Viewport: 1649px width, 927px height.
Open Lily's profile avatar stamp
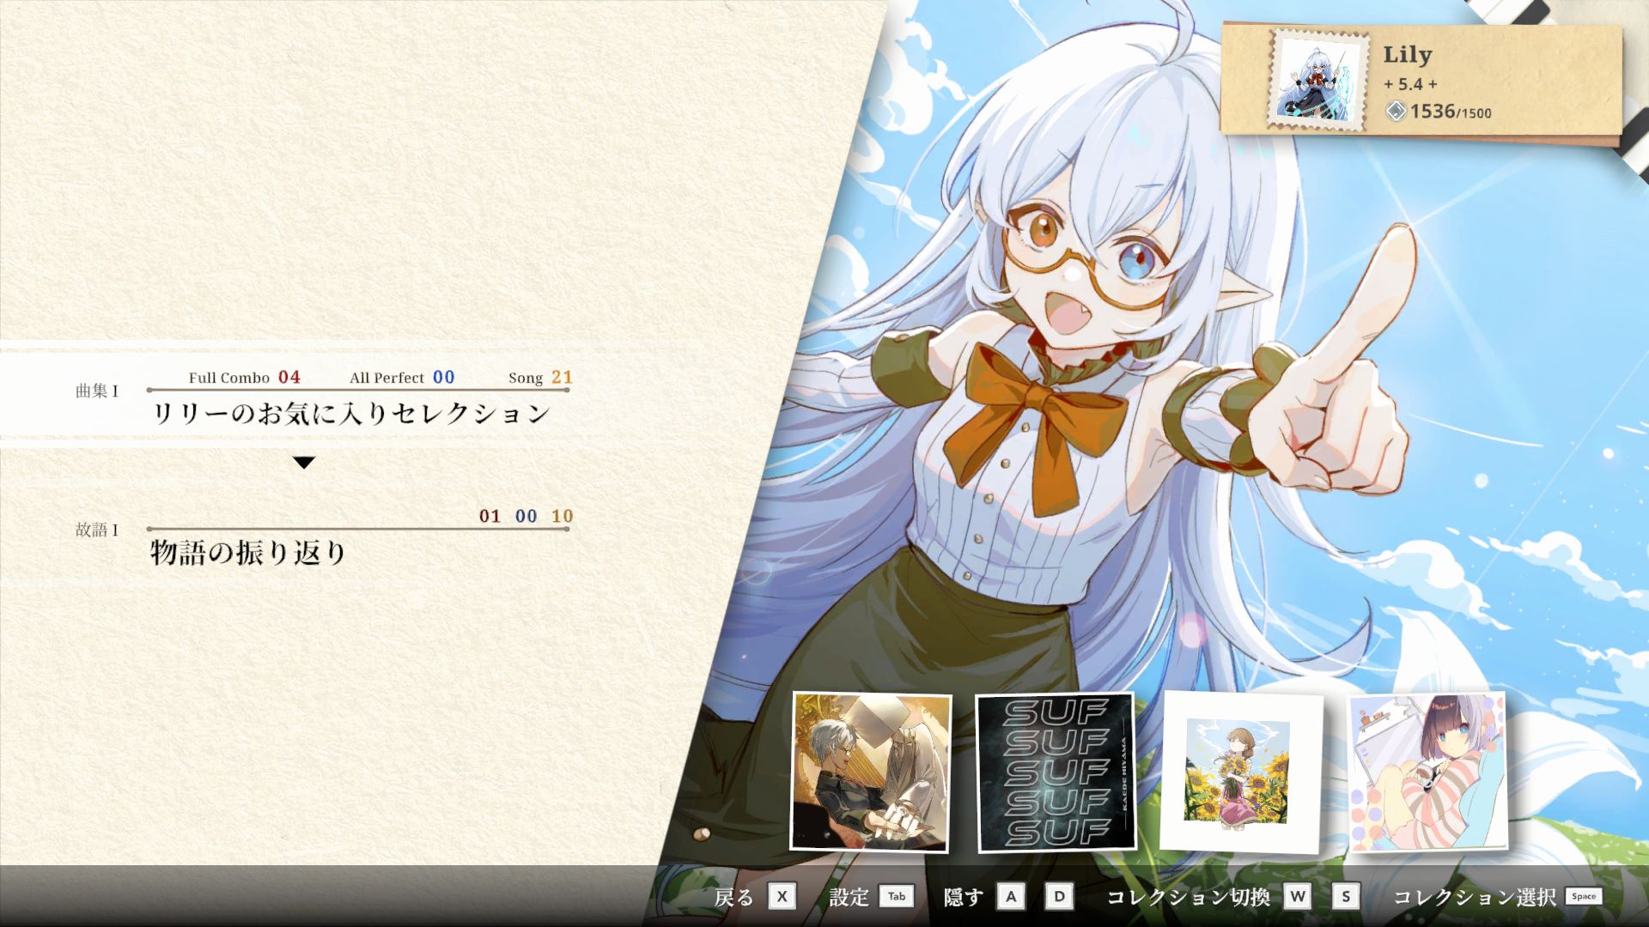coord(1320,81)
